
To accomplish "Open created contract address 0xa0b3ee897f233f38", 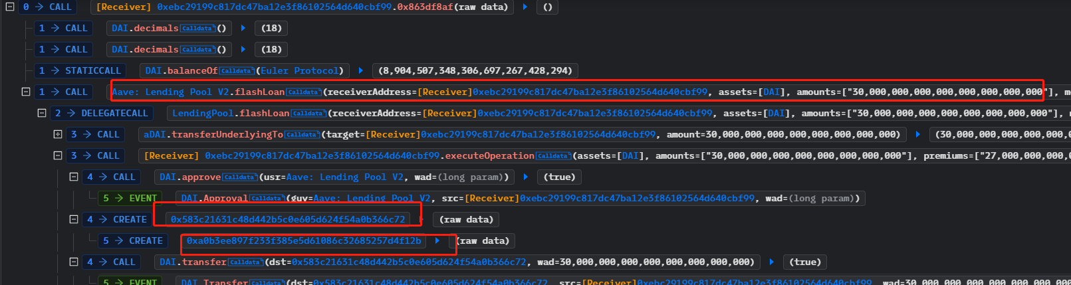I will point(304,240).
